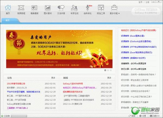Open 消息(0) messages envelope
The image size is (163, 118).
(x=155, y=116)
